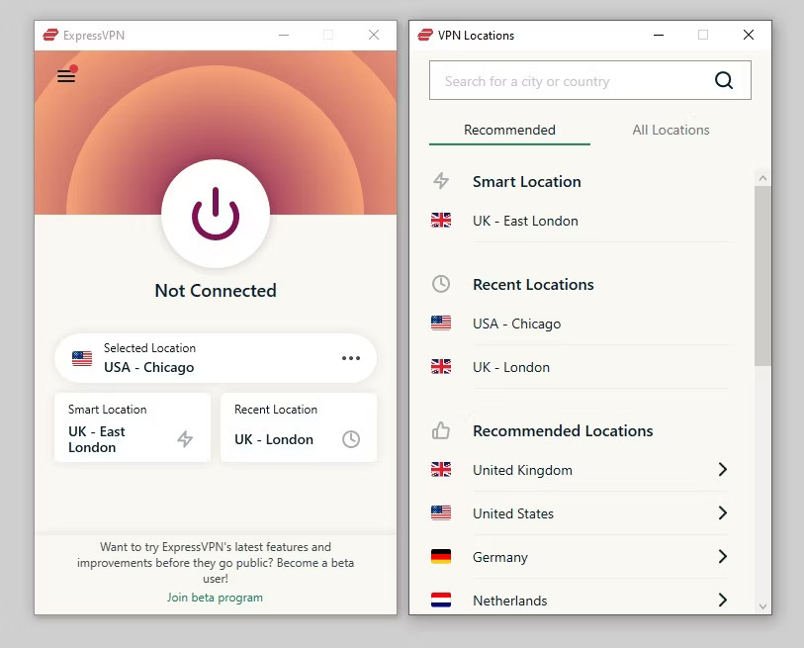Click the Join beta program link
The height and width of the screenshot is (648, 804).
click(215, 598)
